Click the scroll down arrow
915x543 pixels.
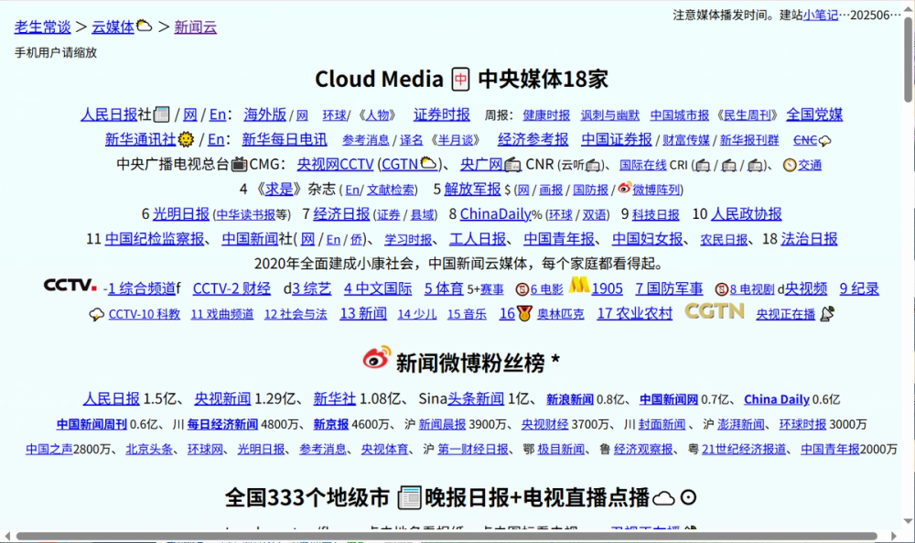(908, 521)
